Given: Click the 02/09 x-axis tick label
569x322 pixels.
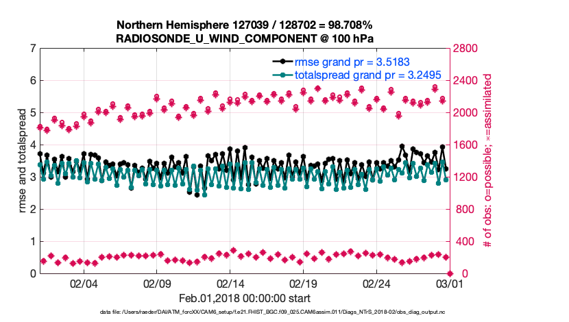Looking at the screenshot, I should [x=157, y=284].
